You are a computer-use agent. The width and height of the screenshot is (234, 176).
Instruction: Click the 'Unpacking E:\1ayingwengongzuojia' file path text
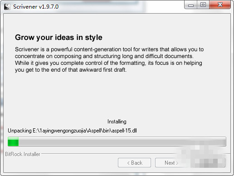72,131
